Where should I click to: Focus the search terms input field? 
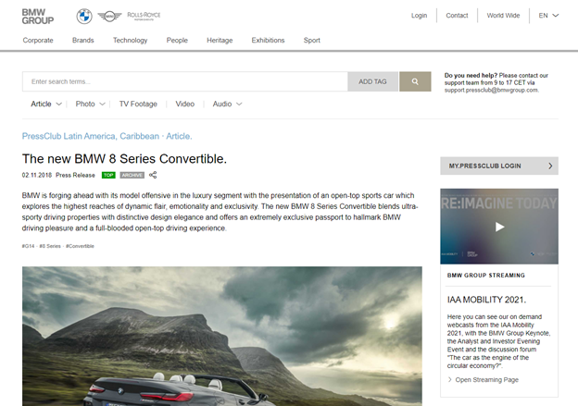[185, 81]
